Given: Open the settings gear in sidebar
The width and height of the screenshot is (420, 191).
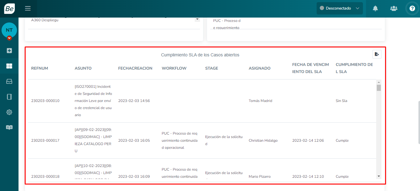Looking at the screenshot, I should click(x=9, y=112).
